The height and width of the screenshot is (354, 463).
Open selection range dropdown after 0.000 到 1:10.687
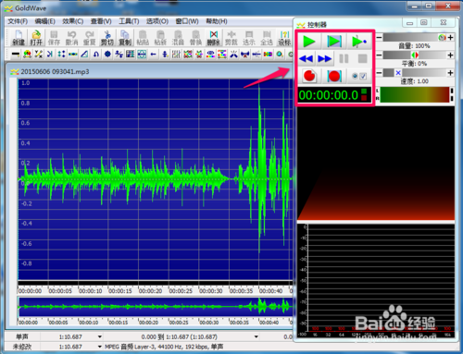tap(257, 336)
